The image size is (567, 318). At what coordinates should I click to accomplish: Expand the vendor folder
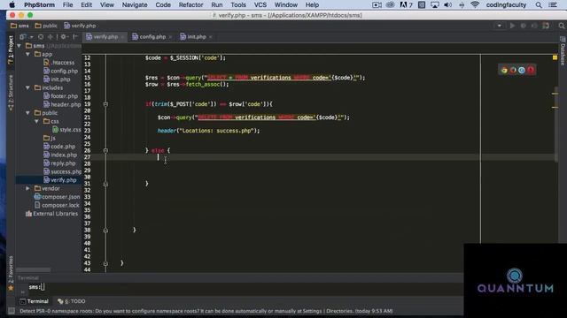[x=27, y=188]
